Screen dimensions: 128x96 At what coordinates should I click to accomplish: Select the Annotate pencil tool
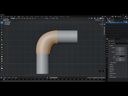tap(2, 37)
